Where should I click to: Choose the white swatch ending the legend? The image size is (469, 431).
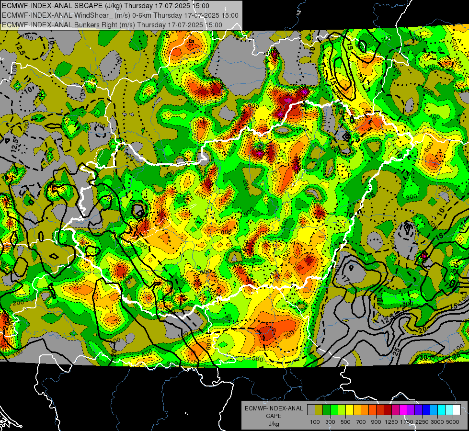click(x=457, y=409)
